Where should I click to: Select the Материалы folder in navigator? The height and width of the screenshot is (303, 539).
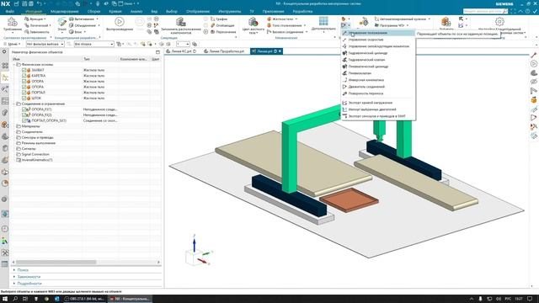click(x=30, y=126)
